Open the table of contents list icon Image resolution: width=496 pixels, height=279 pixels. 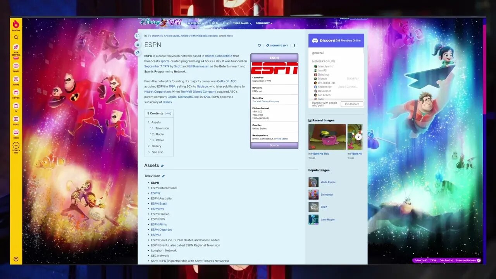click(137, 44)
